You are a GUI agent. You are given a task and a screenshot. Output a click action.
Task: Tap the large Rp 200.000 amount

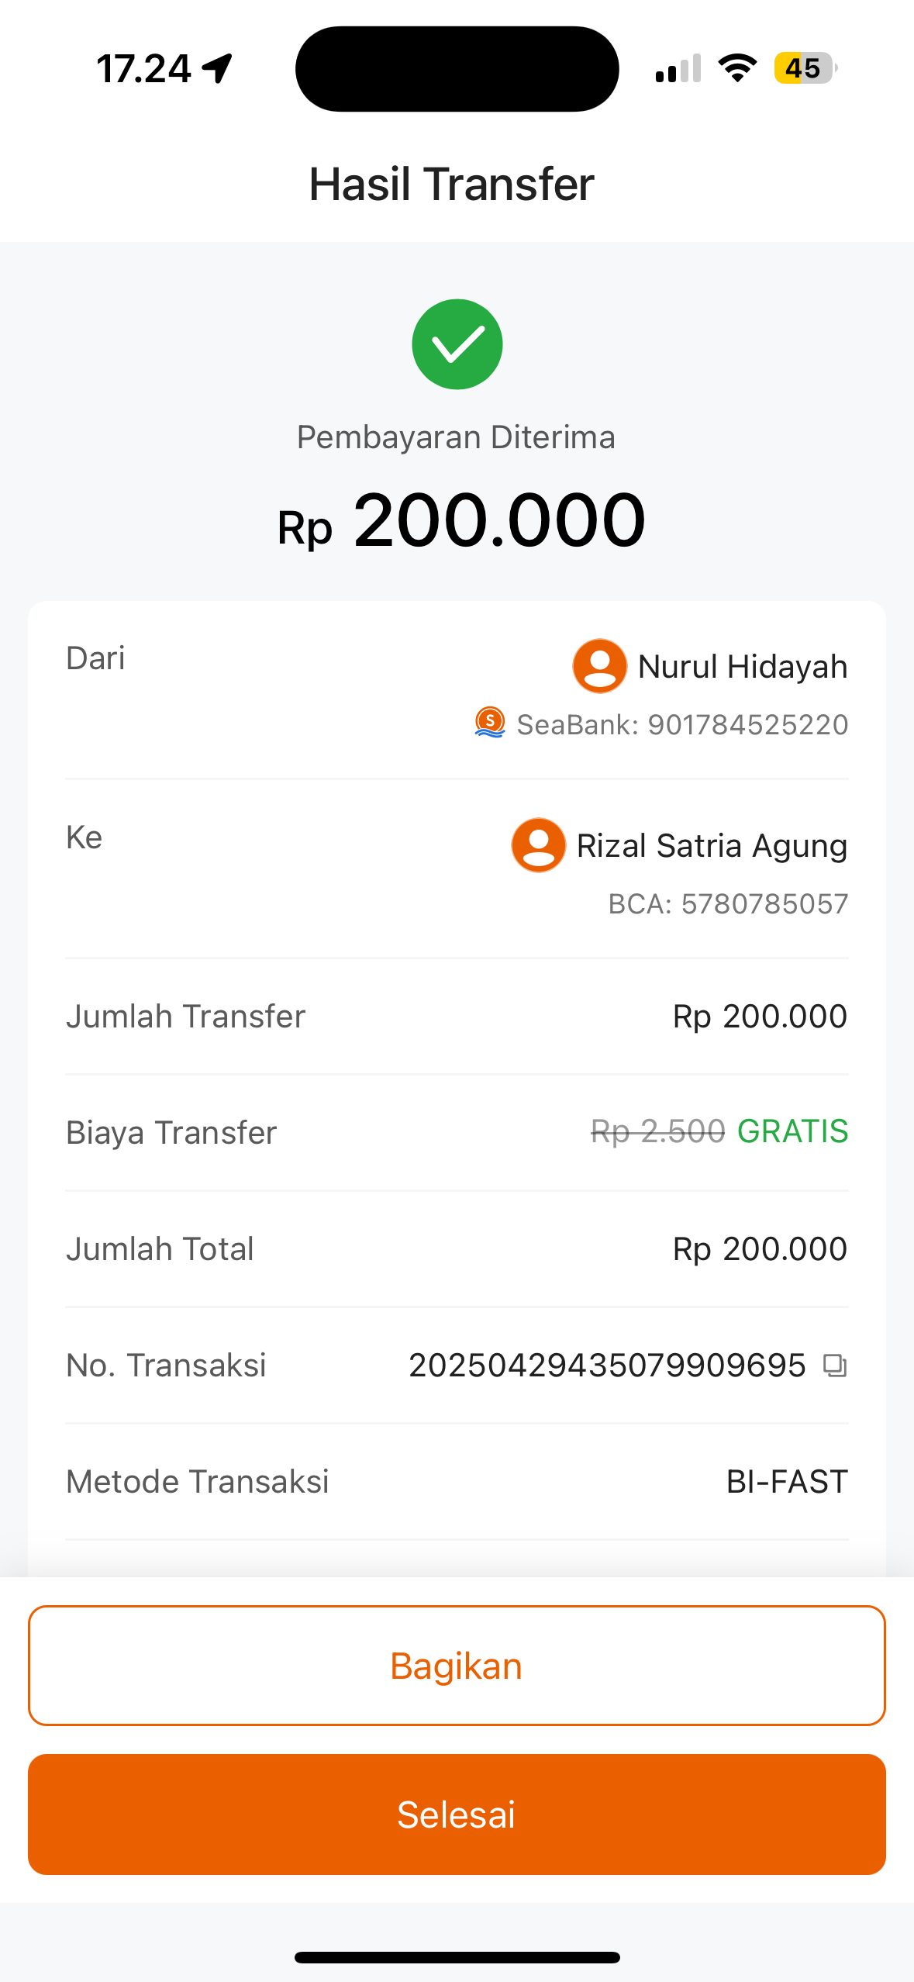click(x=461, y=520)
